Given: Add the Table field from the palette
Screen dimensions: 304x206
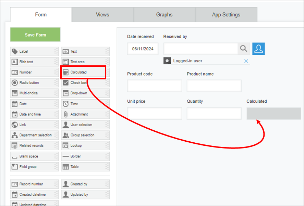Looking at the screenshot, I should pyautogui.click(x=83, y=167).
